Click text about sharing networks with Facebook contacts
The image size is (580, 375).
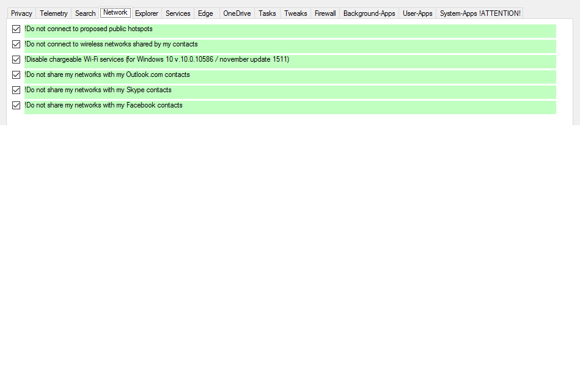click(x=103, y=105)
